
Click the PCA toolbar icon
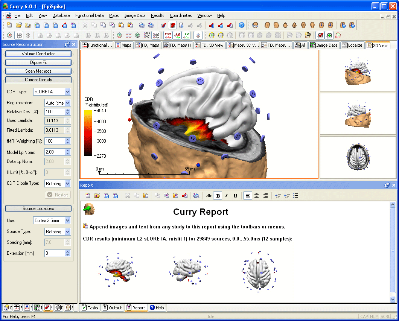point(148,35)
